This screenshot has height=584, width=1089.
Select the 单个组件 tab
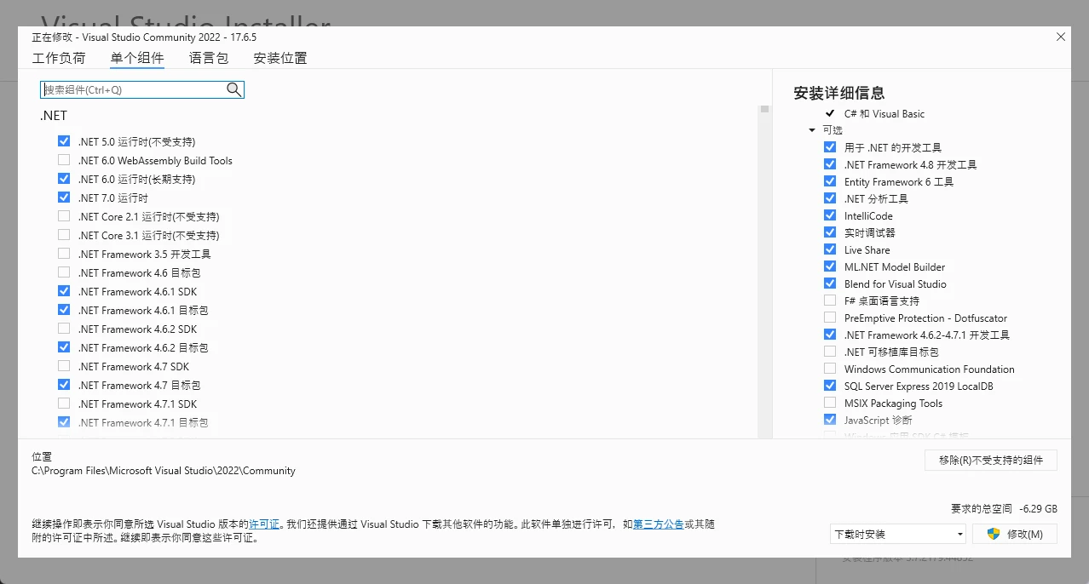(x=137, y=58)
